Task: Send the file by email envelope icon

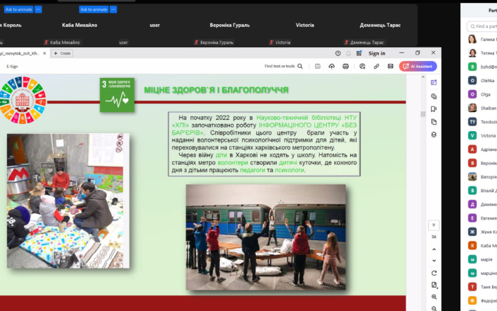Action: click(x=391, y=66)
